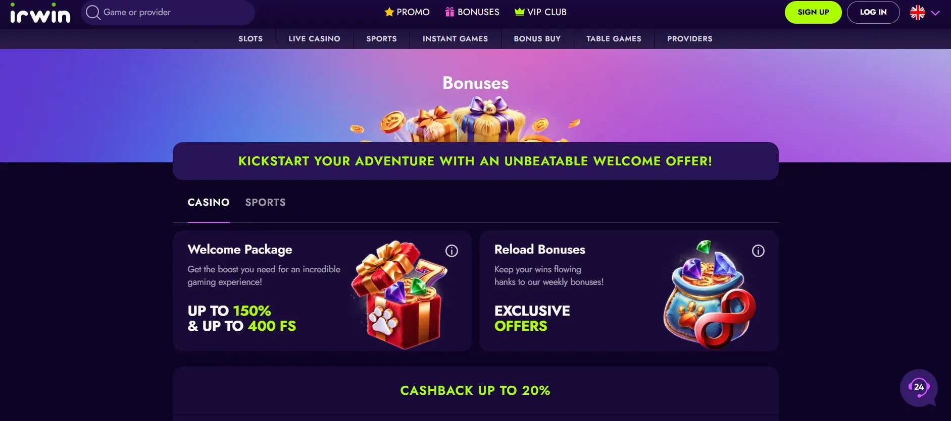951x421 pixels.
Task: Switch to the Sports bonuses tab
Action: coord(265,202)
